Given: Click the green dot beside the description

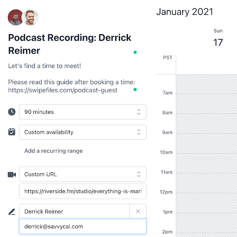Looking at the screenshot, I should (x=135, y=90).
